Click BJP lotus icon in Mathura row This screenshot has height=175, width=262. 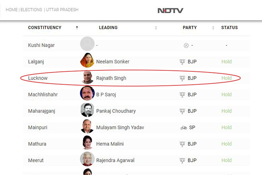click(x=182, y=144)
